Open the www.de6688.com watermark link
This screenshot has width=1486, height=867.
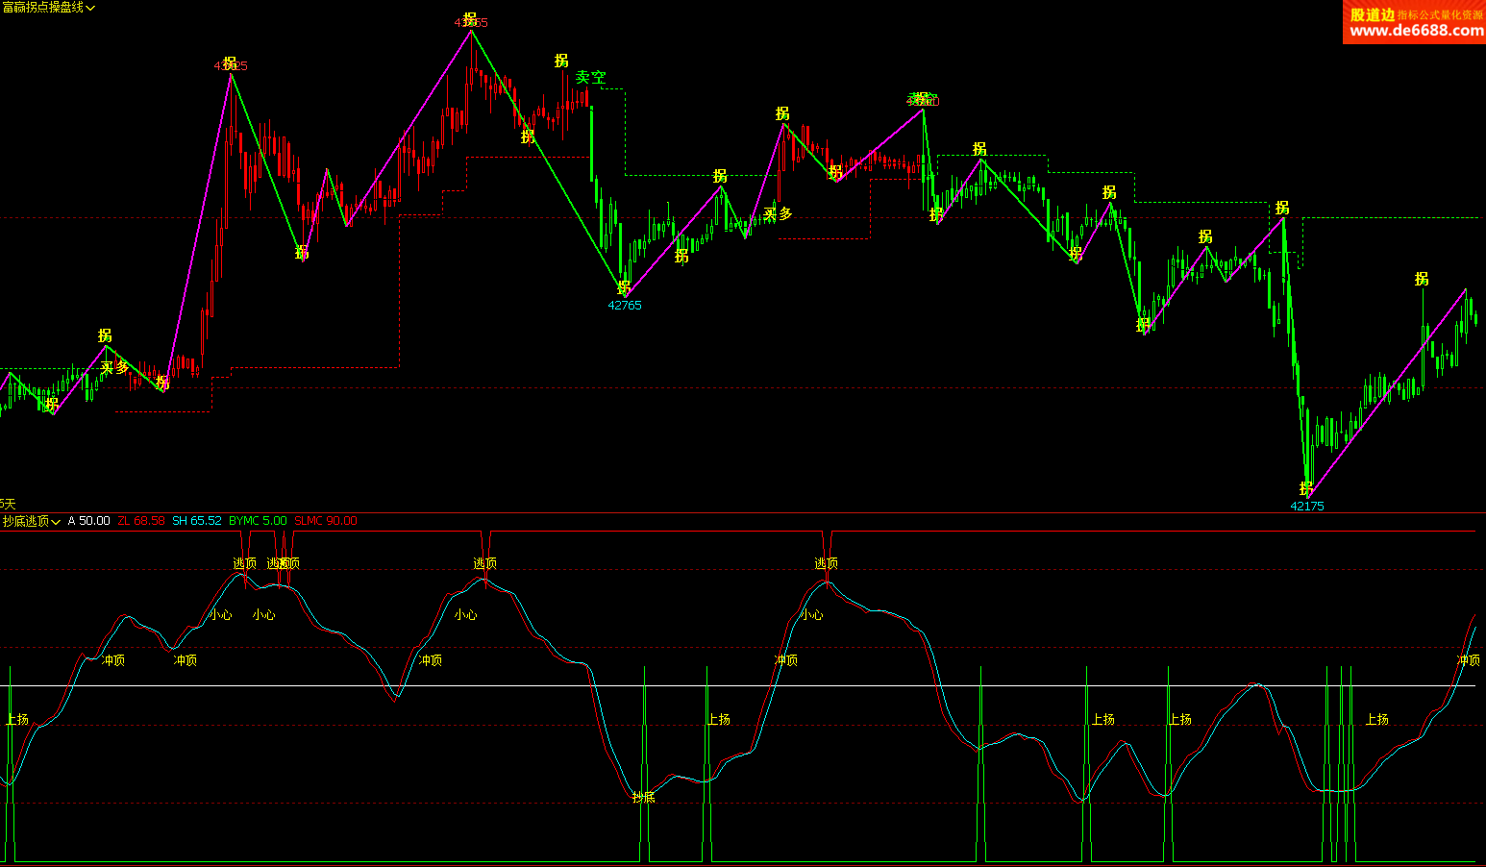[x=1416, y=31]
